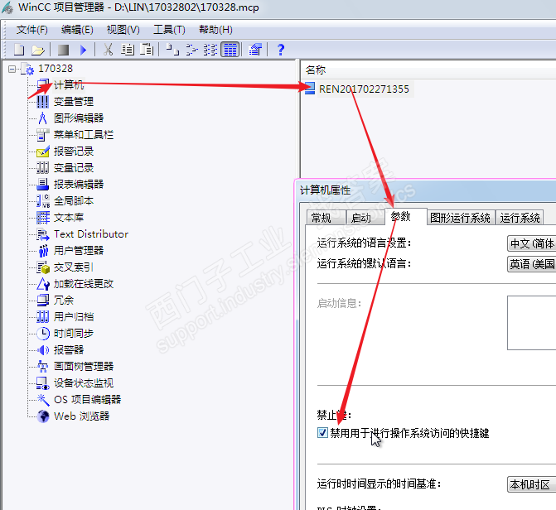Open a project via toolbar folder icon
The height and width of the screenshot is (510, 556).
(x=38, y=50)
